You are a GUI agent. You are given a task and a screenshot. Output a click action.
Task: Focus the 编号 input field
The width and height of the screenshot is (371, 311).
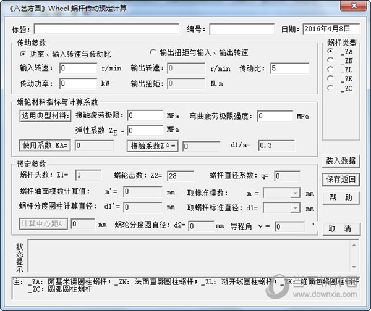coord(241,29)
